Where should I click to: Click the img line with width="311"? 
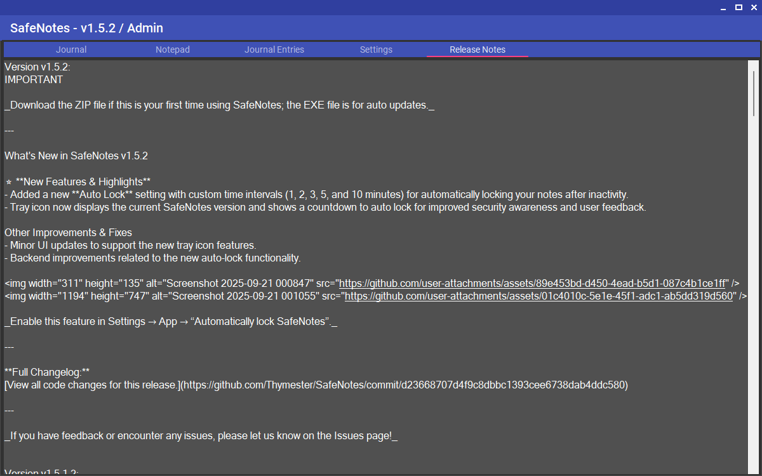[371, 283]
